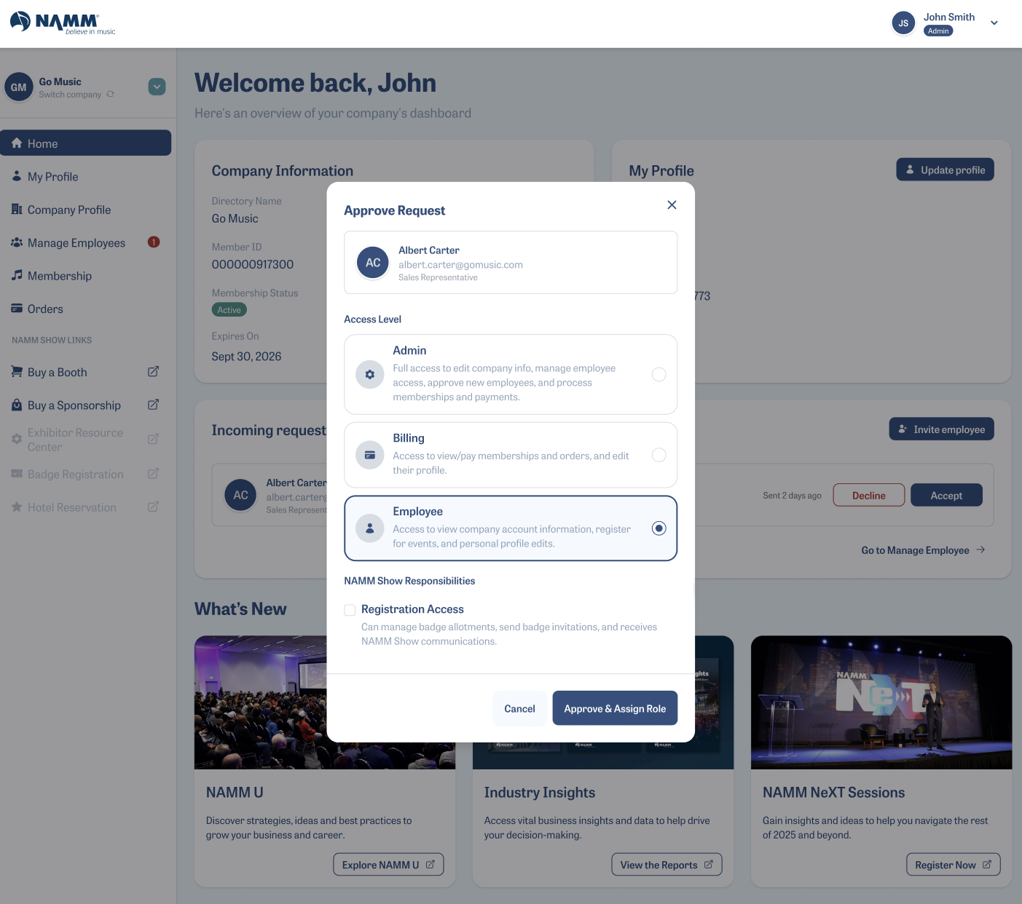Open the Exhibitor Resource Center external link icon

pos(153,439)
